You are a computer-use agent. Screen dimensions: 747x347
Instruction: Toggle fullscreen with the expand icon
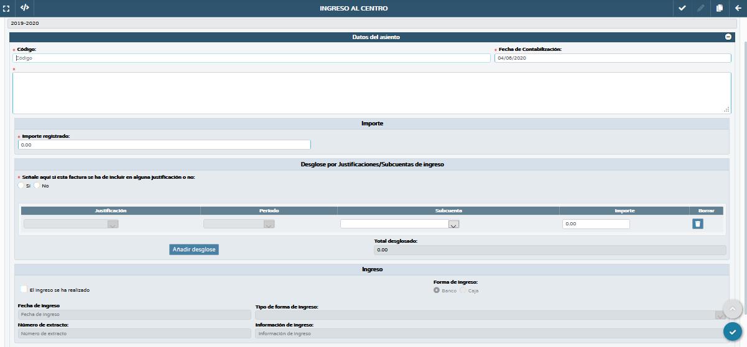coord(6,8)
